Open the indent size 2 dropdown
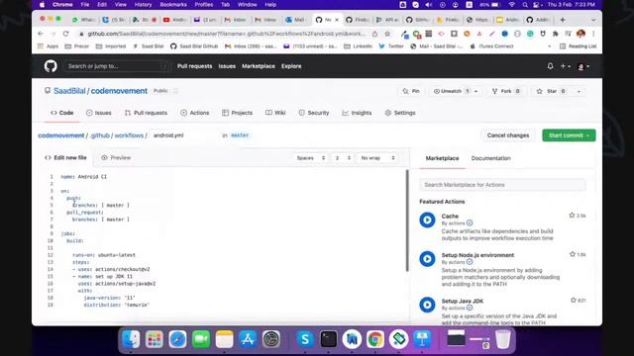Viewport: 634px width, 356px height. coord(343,158)
